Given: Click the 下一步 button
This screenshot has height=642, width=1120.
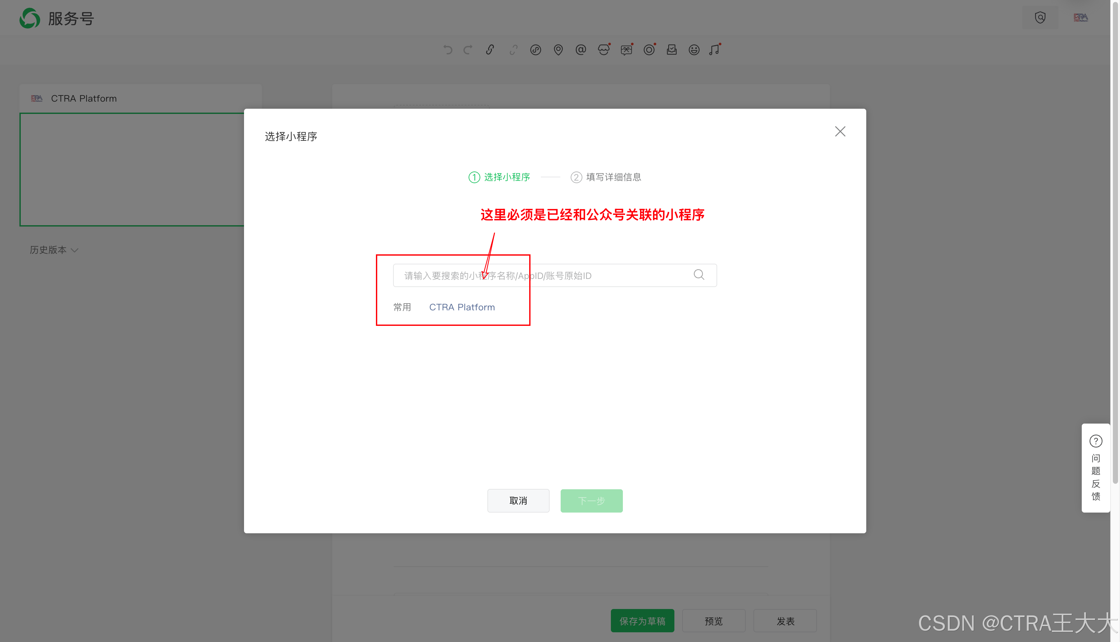Looking at the screenshot, I should [x=591, y=501].
